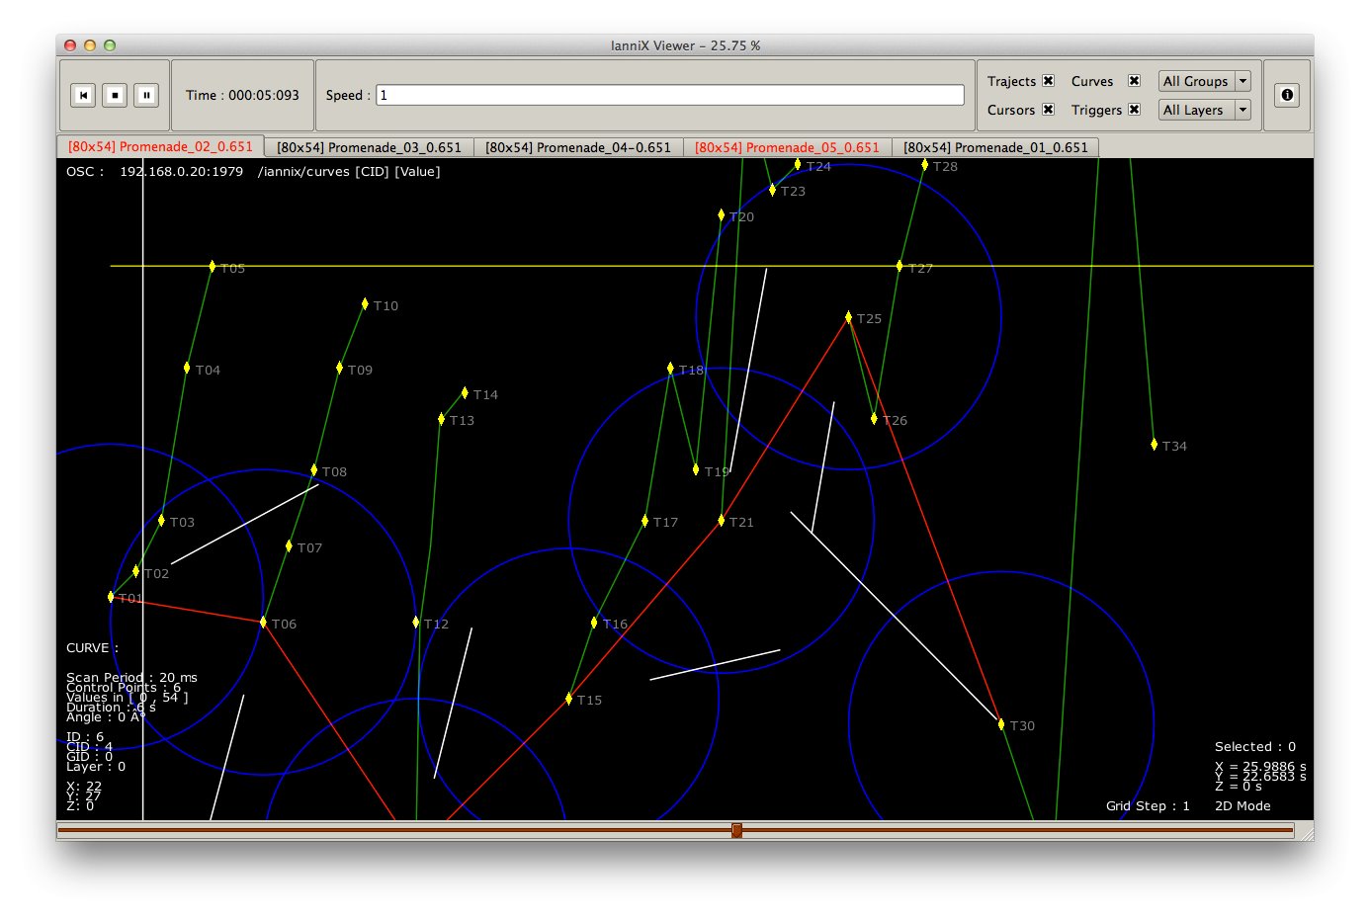
Task: Select trigger point T27
Action: (x=899, y=266)
